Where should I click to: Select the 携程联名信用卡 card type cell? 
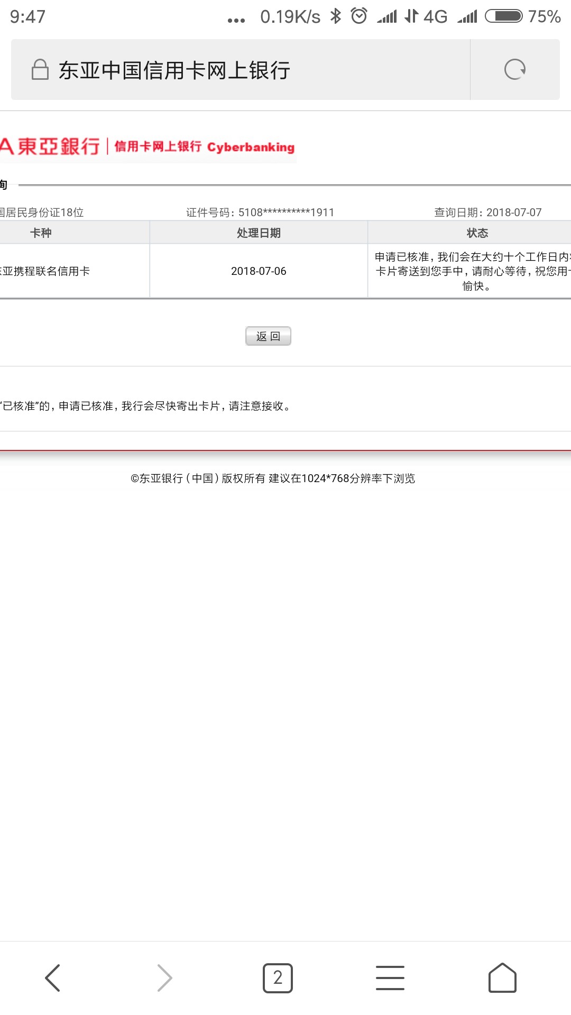(75, 271)
